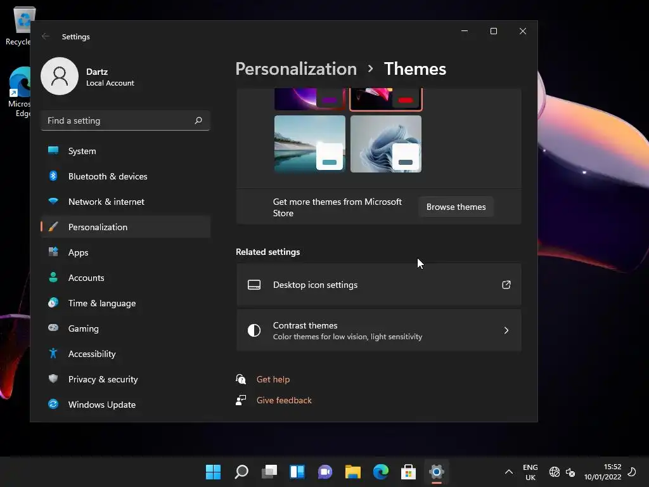Click ENG UK language indicator
This screenshot has height=487, width=649.
pos(530,472)
